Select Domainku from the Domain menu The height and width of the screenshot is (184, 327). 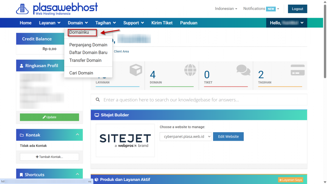pyautogui.click(x=79, y=32)
